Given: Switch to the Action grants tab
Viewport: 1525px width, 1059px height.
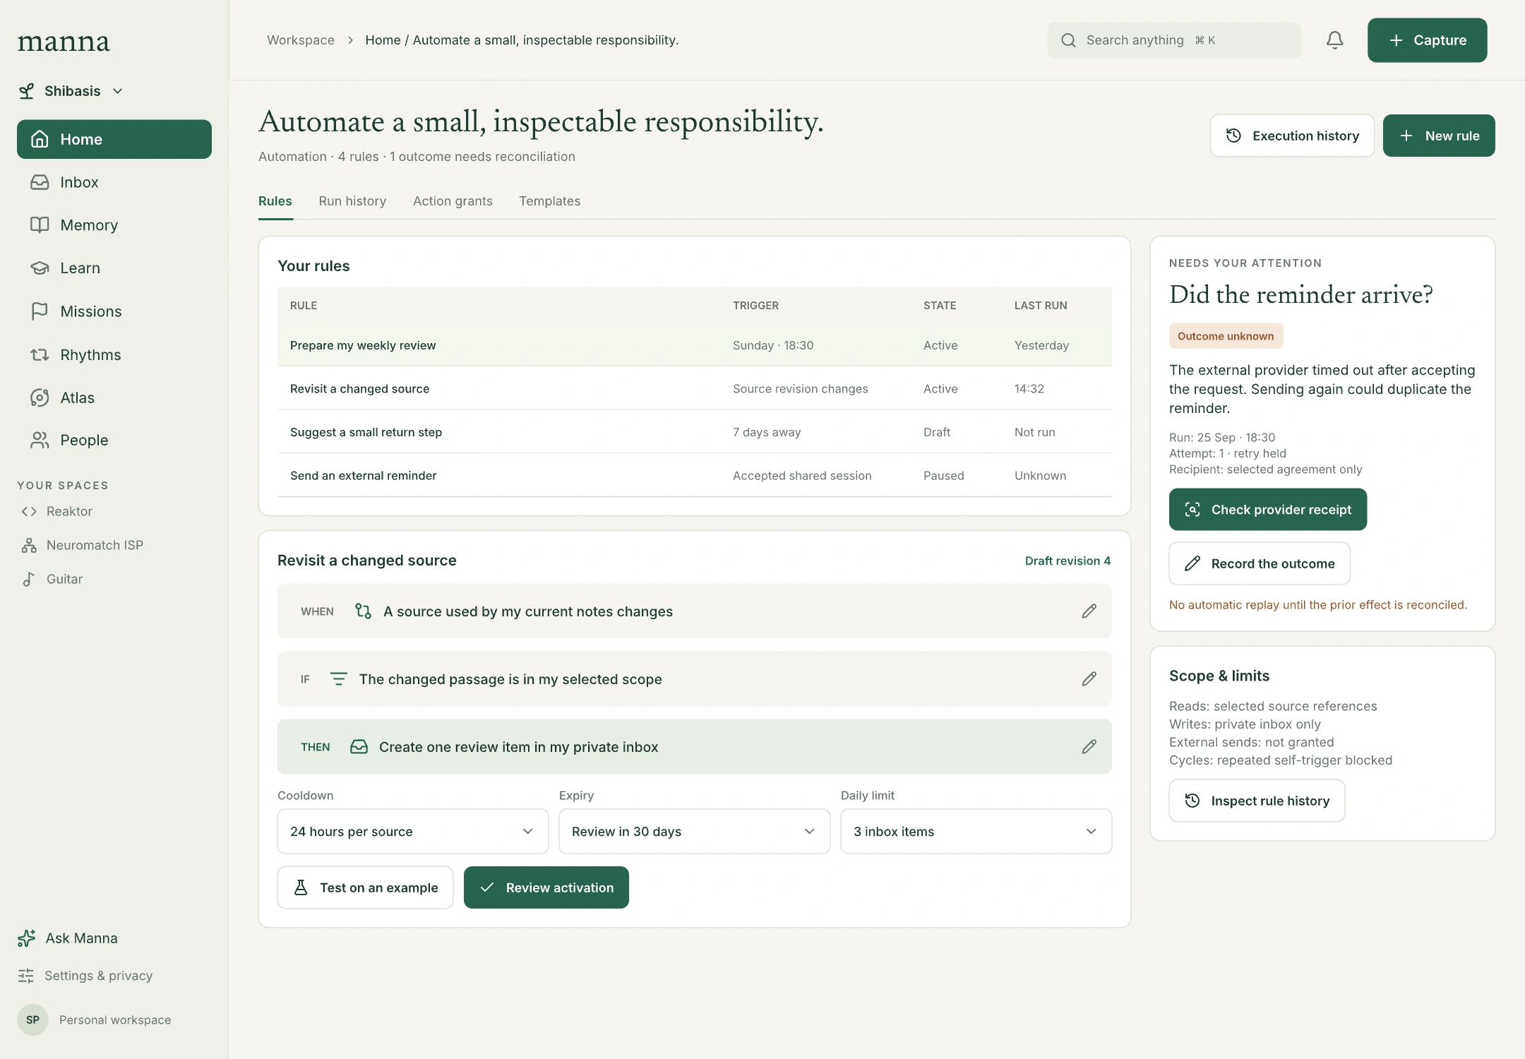Looking at the screenshot, I should coord(453,201).
